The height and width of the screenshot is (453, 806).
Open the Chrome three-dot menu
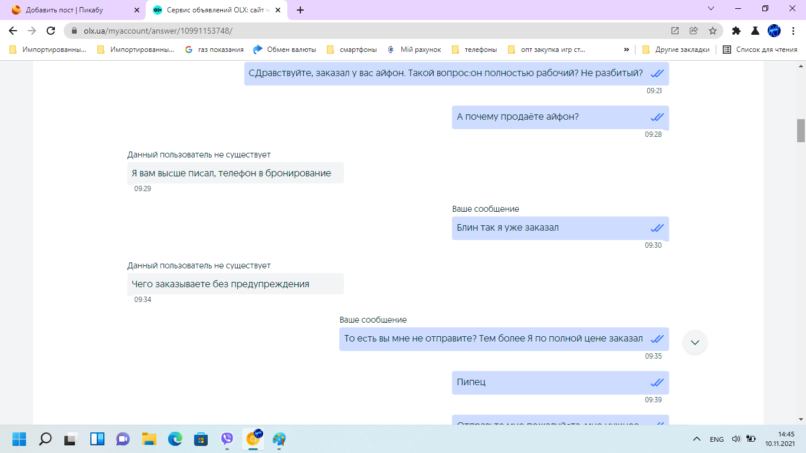point(792,31)
